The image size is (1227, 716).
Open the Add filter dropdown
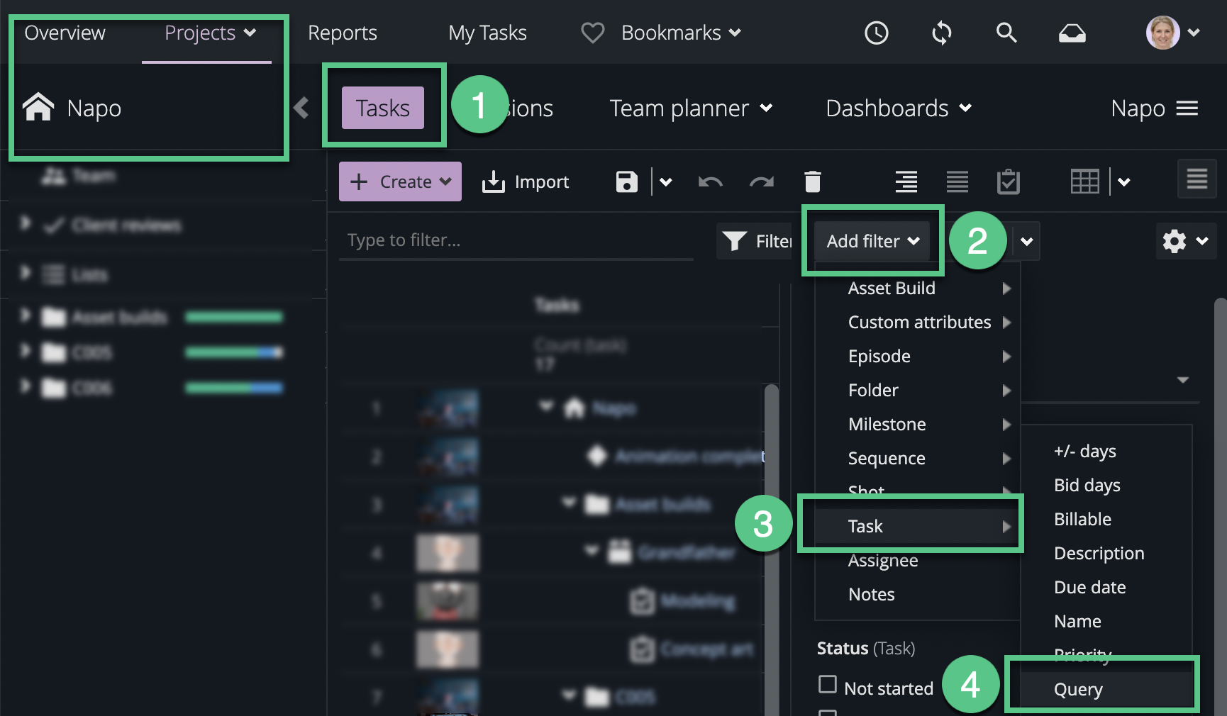872,242
